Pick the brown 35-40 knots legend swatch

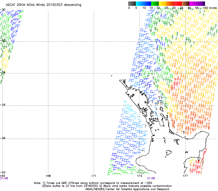coord(186,4)
